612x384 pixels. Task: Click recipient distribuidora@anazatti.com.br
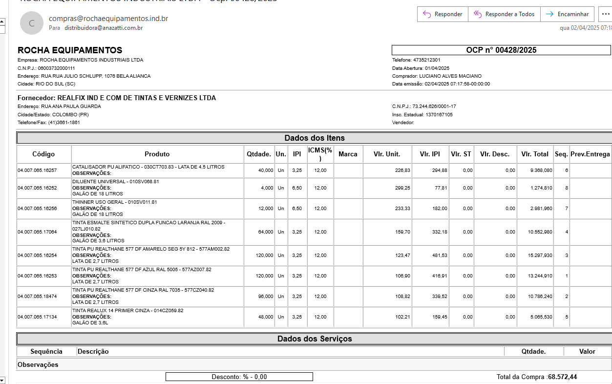tap(104, 28)
